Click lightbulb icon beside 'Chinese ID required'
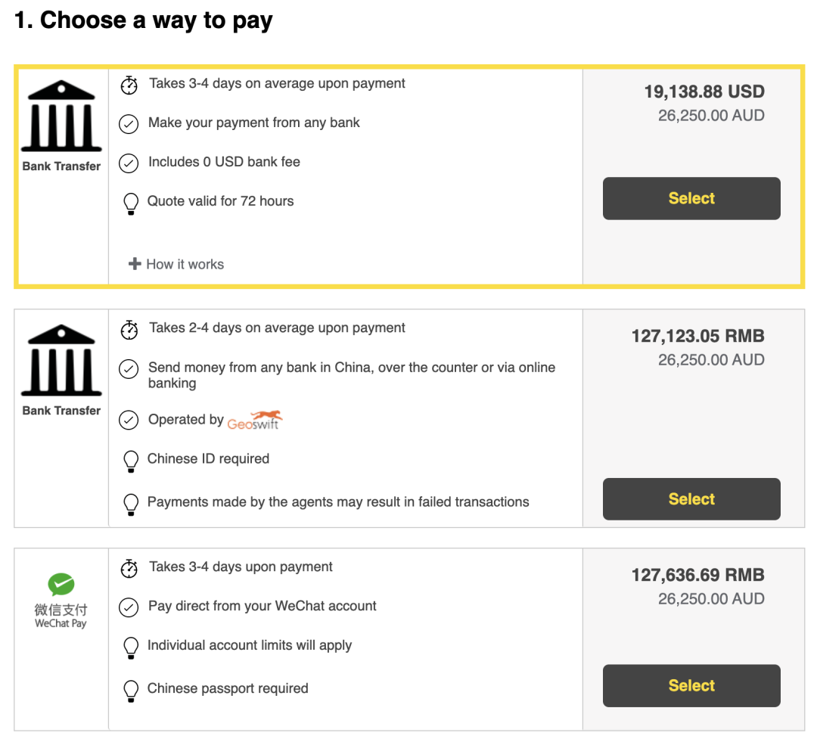Screen dimensions: 817x742 pos(130,461)
